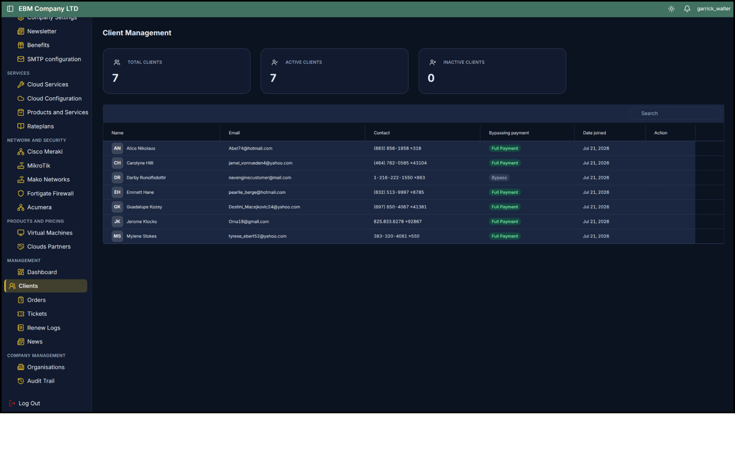Viewport: 735px width, 457px height.
Task: Open the garrick_walter user menu
Action: pos(713,9)
